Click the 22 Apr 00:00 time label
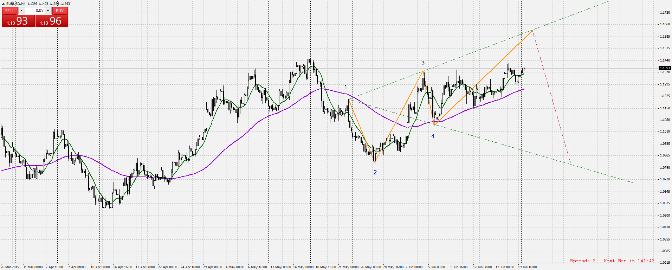This screenshot has height=270, width=672. (x=168, y=267)
